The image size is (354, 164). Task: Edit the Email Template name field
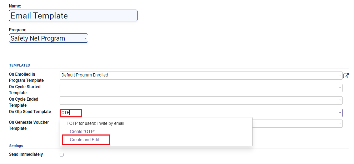click(73, 16)
